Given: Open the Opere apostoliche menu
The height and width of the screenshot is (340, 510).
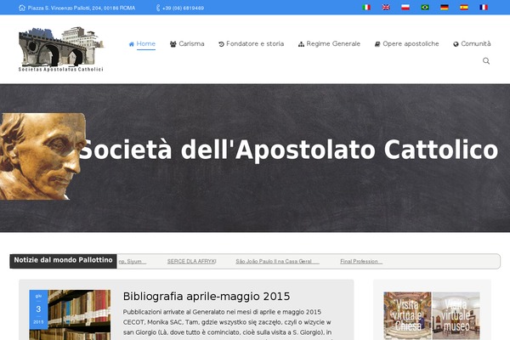Looking at the screenshot, I should point(406,44).
